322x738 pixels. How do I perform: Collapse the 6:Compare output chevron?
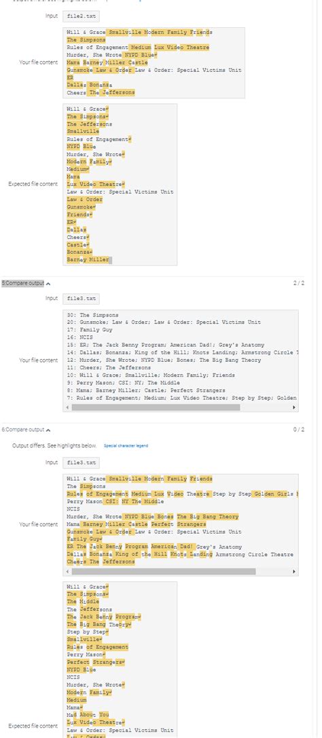point(48,430)
